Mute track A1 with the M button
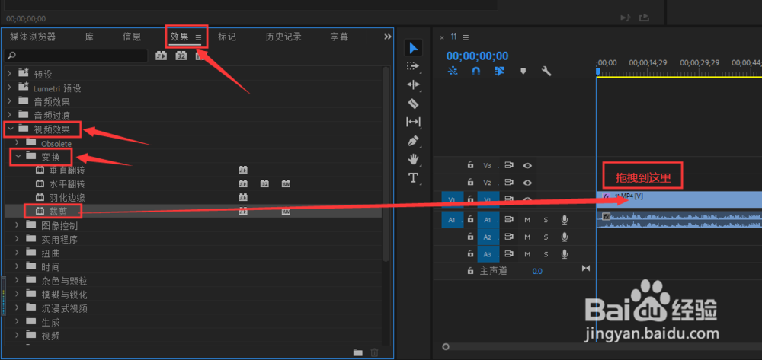The width and height of the screenshot is (762, 360). [527, 220]
